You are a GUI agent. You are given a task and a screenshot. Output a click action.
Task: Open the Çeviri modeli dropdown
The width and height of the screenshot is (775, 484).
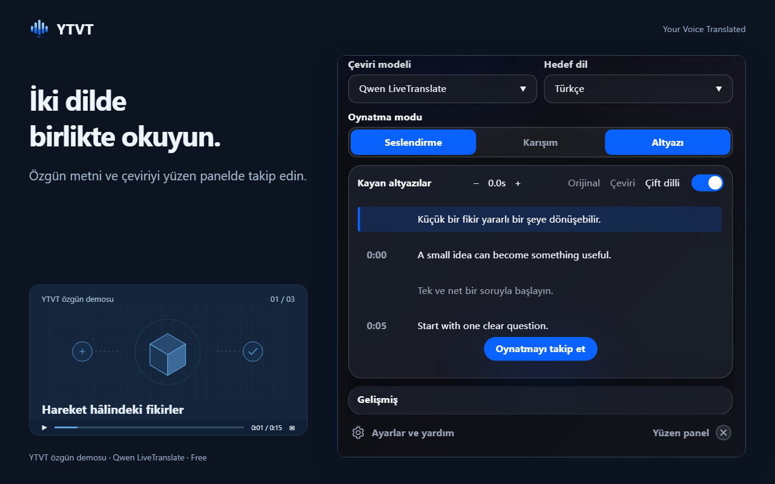point(443,89)
